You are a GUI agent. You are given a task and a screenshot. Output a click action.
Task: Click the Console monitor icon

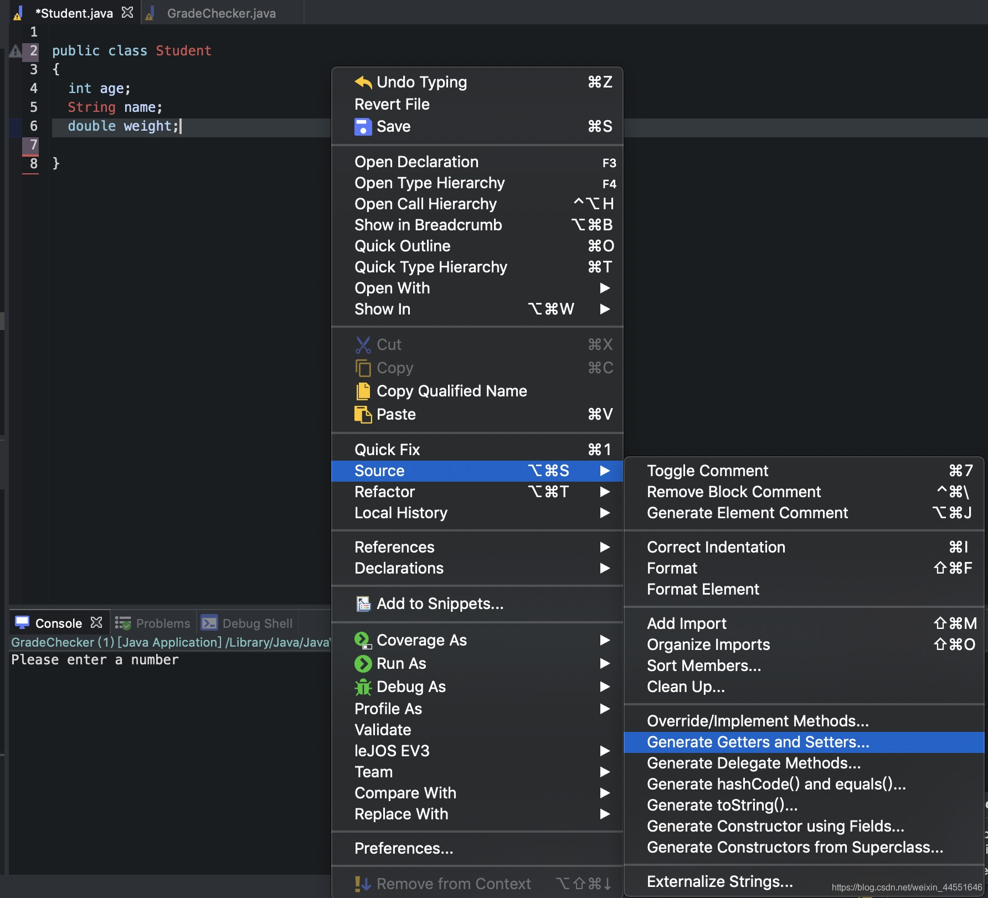coord(22,623)
